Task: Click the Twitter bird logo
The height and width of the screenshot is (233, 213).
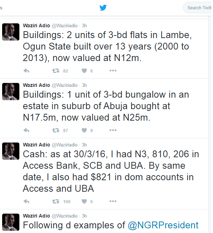Action: point(103,8)
